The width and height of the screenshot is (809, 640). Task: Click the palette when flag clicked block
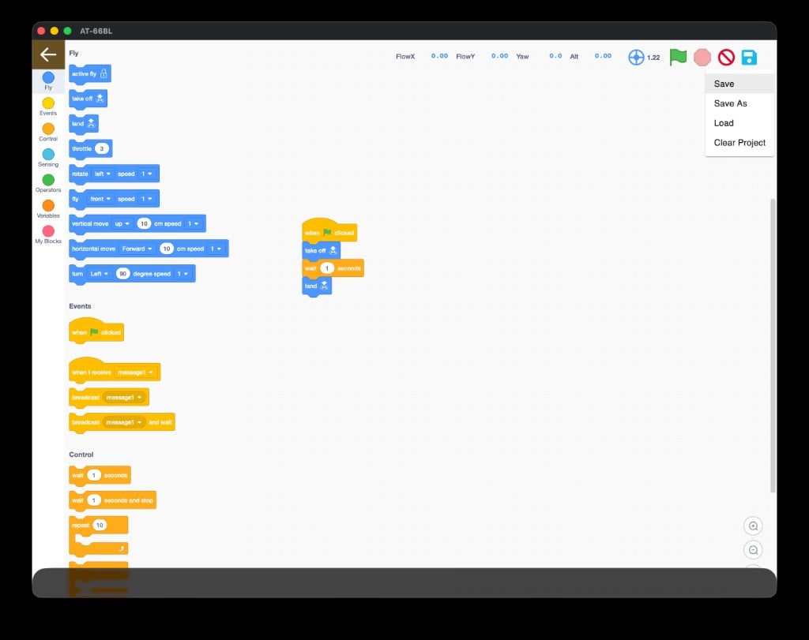click(x=96, y=331)
